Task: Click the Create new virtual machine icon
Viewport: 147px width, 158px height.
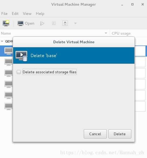Action: [x=6, y=23]
